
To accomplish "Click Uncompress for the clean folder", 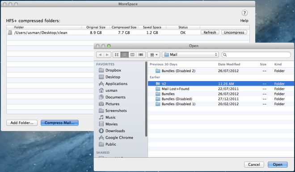I will [x=234, y=32].
